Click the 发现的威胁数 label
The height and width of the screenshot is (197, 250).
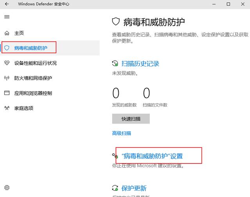pyautogui.click(x=124, y=105)
